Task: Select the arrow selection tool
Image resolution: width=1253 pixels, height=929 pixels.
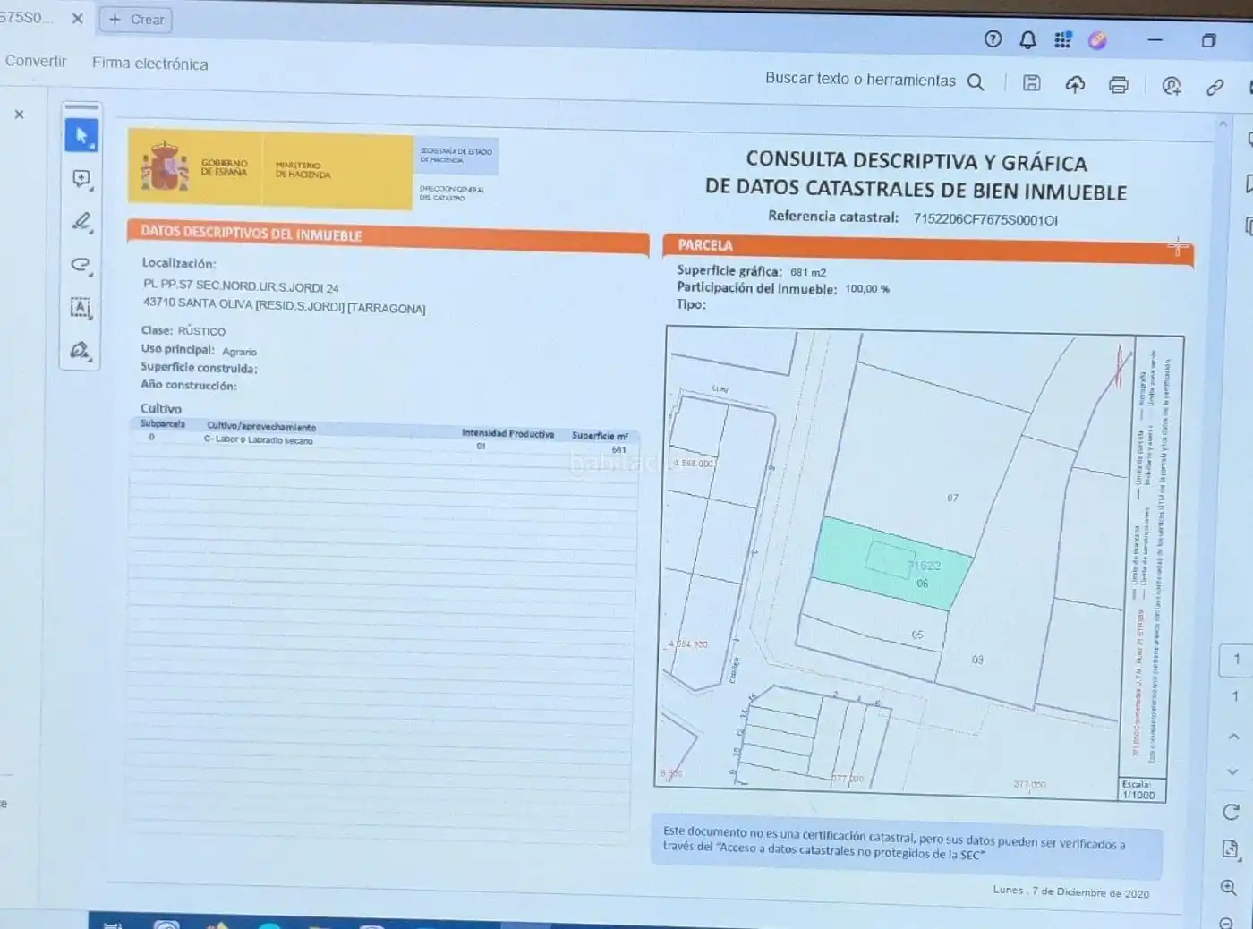Action: point(81,136)
